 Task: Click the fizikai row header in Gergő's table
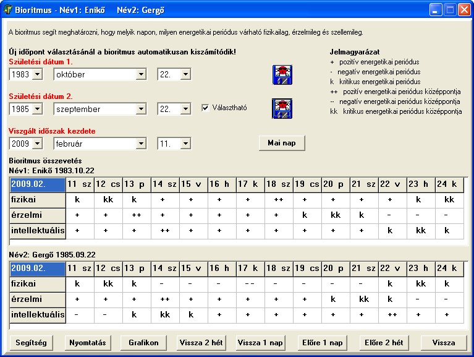38,284
